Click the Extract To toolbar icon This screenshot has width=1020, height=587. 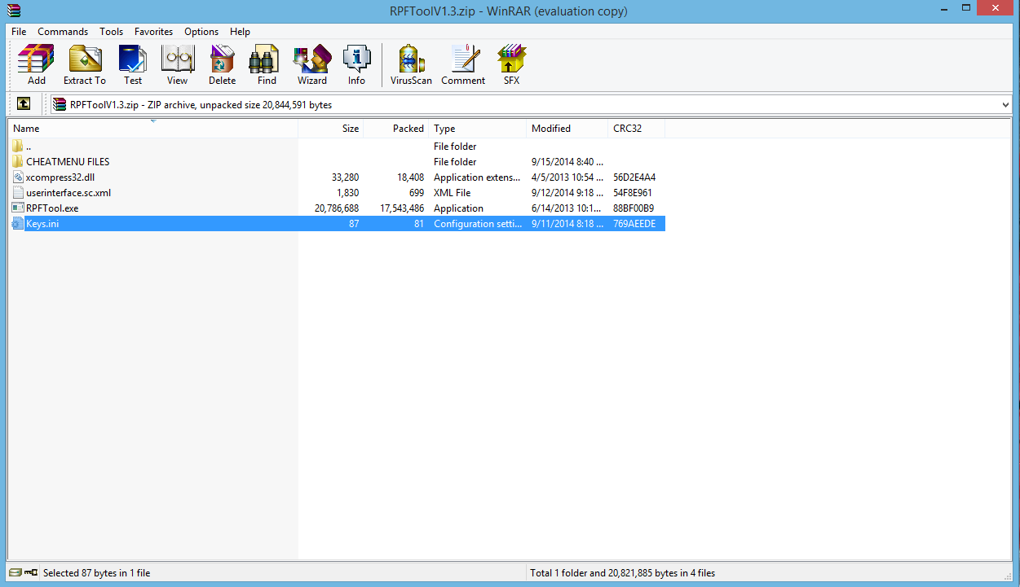click(85, 59)
